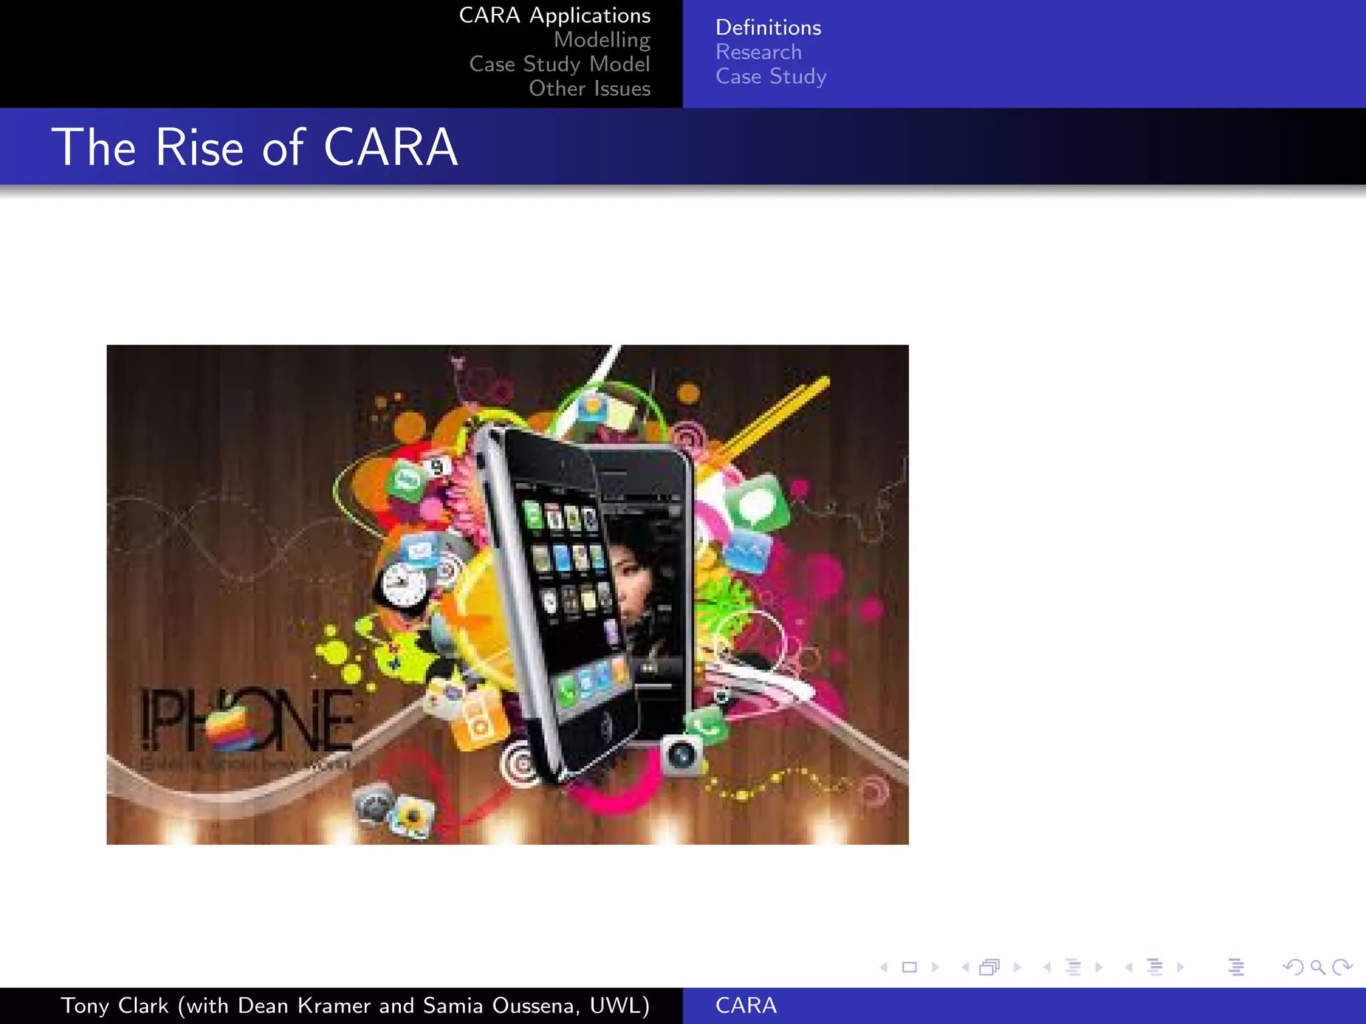Click the search magnifier icon
This screenshot has width=1366, height=1024.
[x=1318, y=967]
